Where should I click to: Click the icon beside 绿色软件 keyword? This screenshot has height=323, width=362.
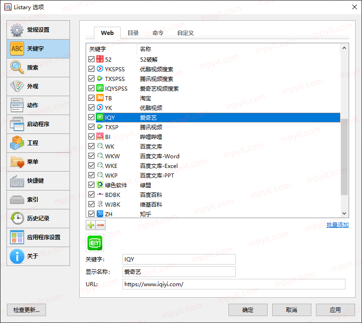pyautogui.click(x=100, y=185)
